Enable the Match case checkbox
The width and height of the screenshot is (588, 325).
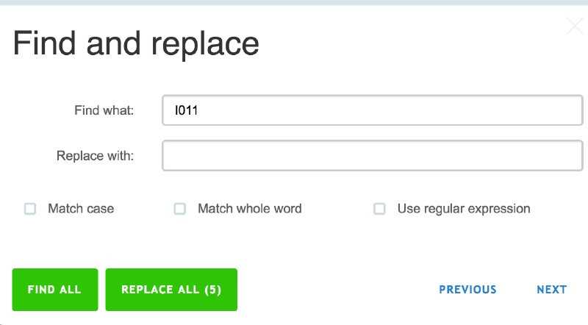pyautogui.click(x=30, y=209)
